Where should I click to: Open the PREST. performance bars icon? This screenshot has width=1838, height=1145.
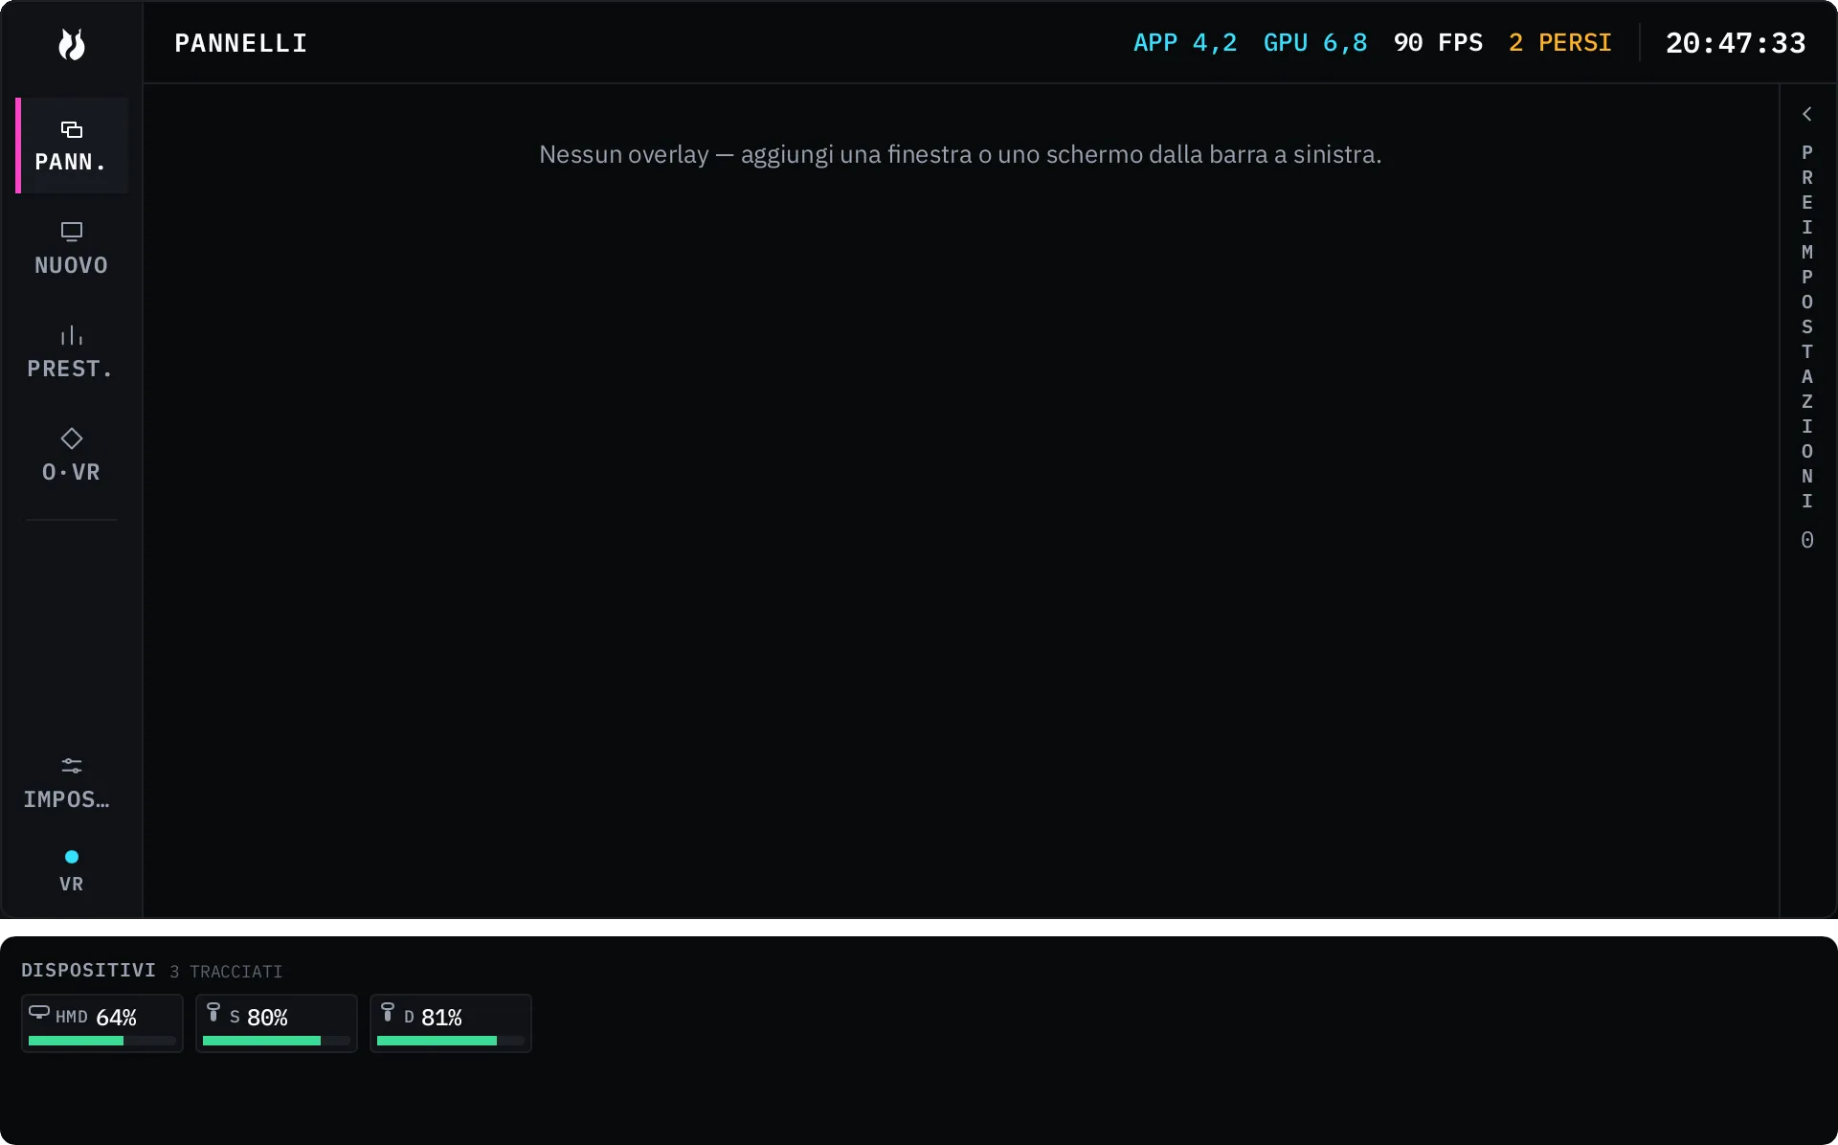coord(72,335)
